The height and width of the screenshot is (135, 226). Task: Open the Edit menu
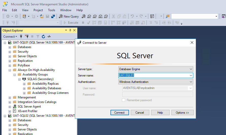click(x=14, y=10)
